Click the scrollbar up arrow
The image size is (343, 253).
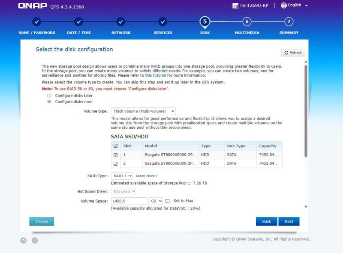306,62
